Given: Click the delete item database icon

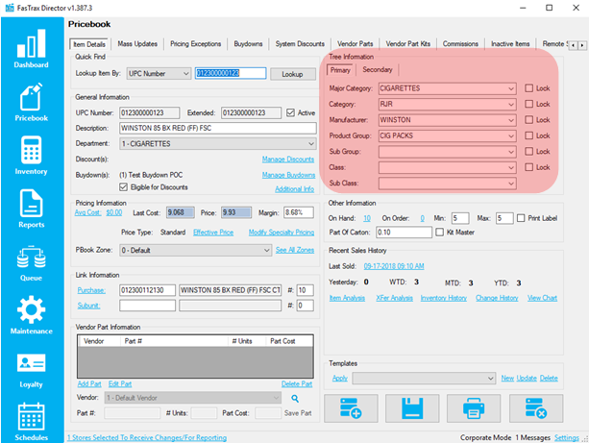Looking at the screenshot, I should point(536,408).
